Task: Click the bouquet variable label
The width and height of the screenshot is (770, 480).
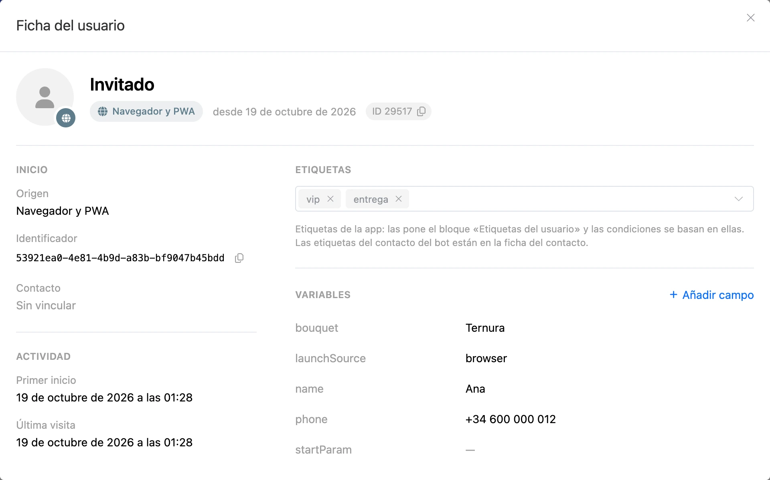Action: pos(316,328)
